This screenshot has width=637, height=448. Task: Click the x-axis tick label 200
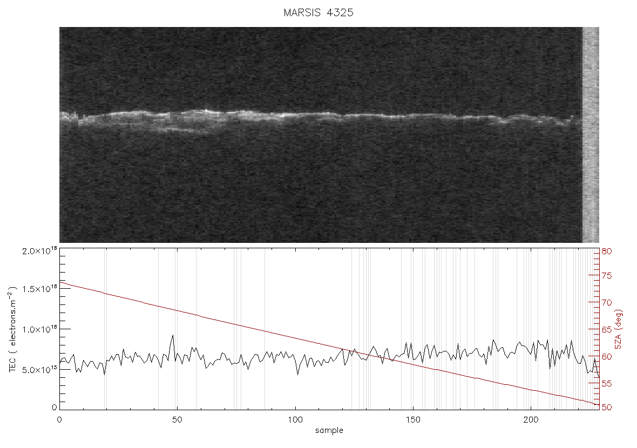pos(531,420)
